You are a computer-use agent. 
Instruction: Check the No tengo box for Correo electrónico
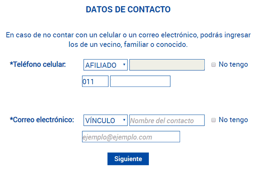click(213, 120)
